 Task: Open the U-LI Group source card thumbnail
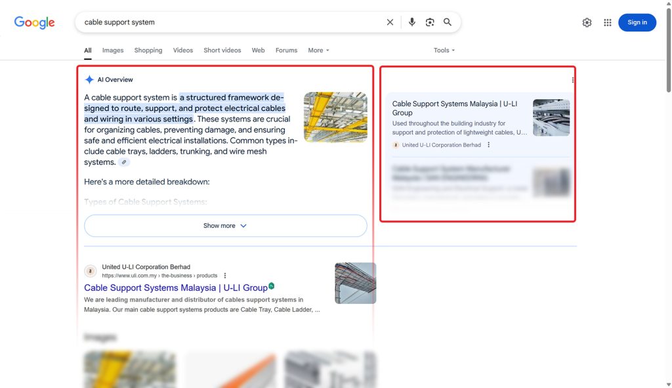pyautogui.click(x=551, y=118)
